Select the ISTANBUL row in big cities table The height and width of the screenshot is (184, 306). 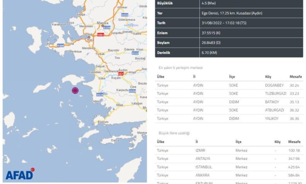click(229, 167)
